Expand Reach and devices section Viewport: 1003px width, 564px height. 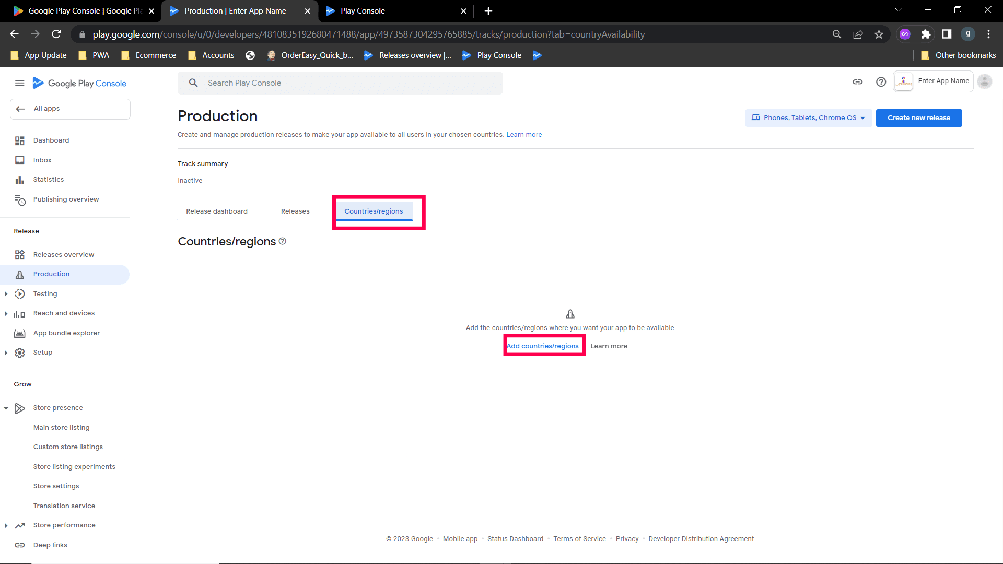tap(6, 314)
